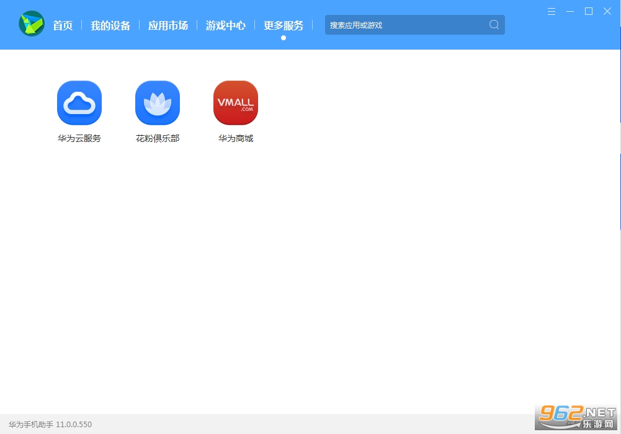Open the hamburger menu in title bar
The height and width of the screenshot is (434, 621).
tap(552, 11)
